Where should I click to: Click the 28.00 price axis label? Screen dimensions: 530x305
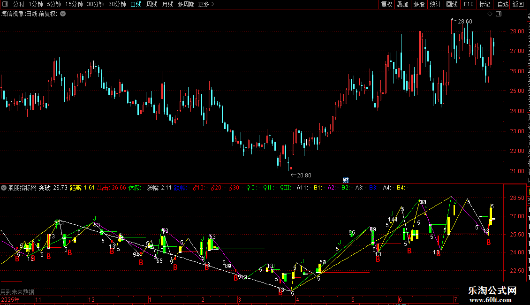[x=517, y=31]
